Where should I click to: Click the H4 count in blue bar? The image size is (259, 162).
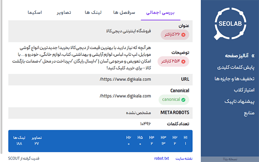click(152, 144)
